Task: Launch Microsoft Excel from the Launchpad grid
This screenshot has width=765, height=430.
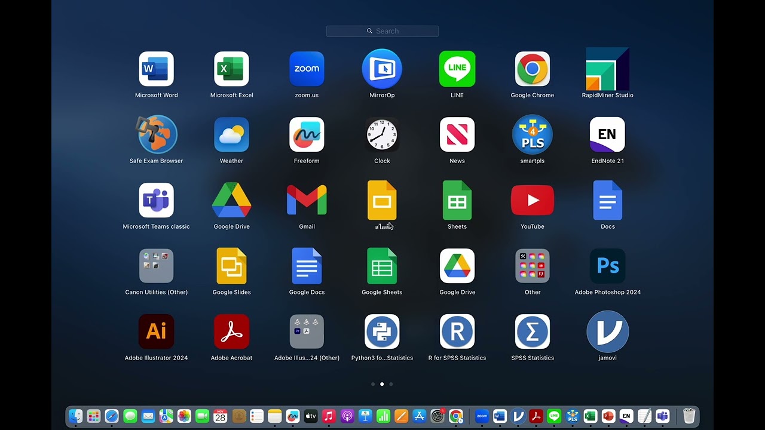Action: point(231,69)
